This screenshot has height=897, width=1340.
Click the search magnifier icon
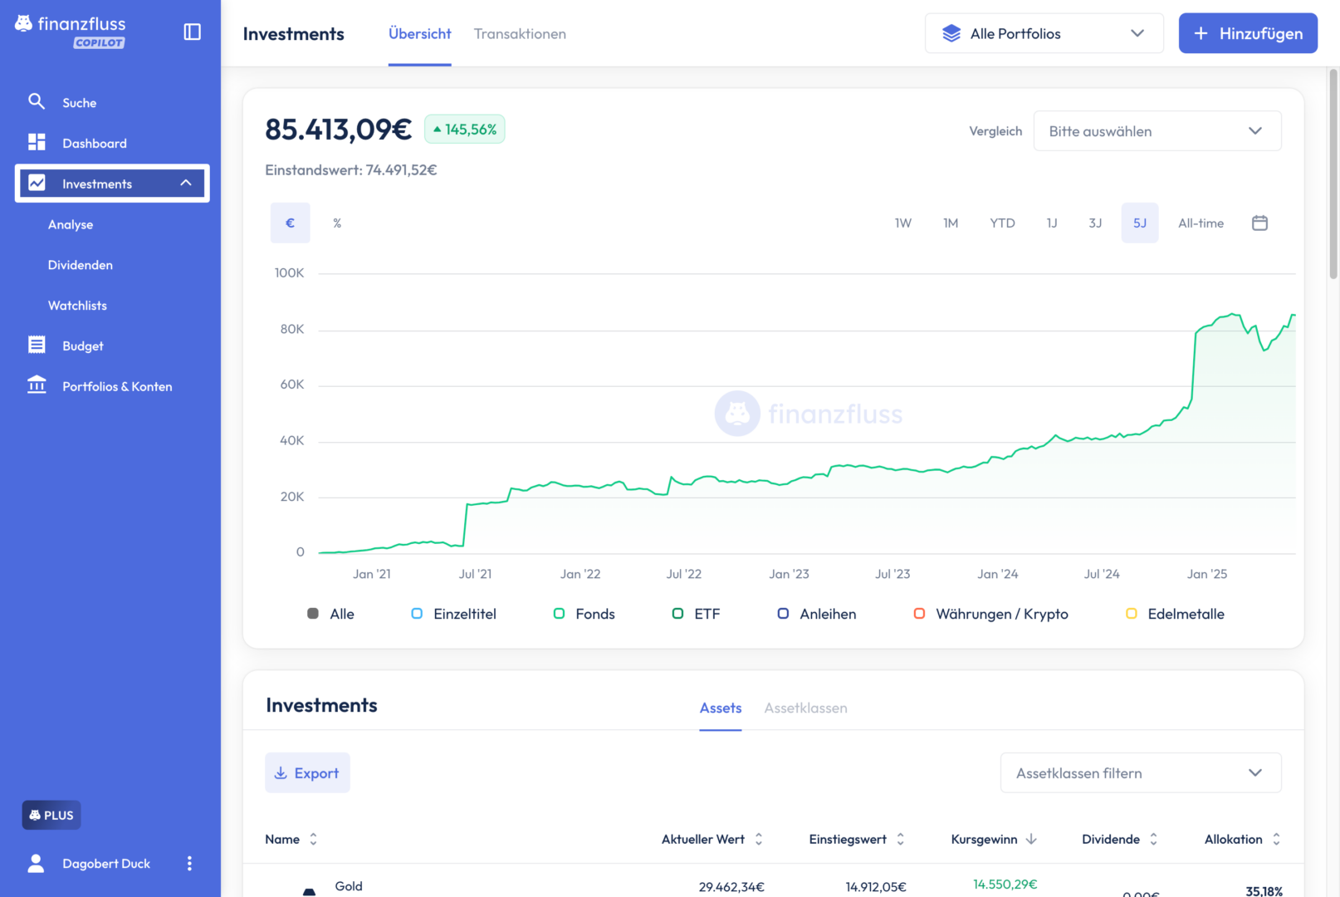pyautogui.click(x=37, y=101)
